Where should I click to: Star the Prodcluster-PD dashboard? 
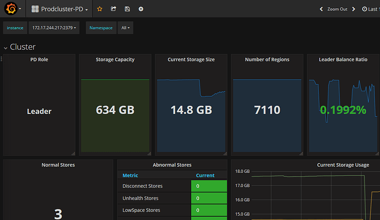(100, 9)
